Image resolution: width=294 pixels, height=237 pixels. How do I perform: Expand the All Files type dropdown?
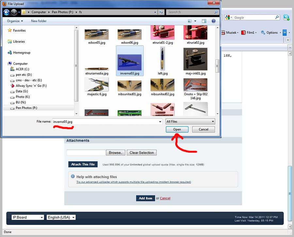(190, 122)
